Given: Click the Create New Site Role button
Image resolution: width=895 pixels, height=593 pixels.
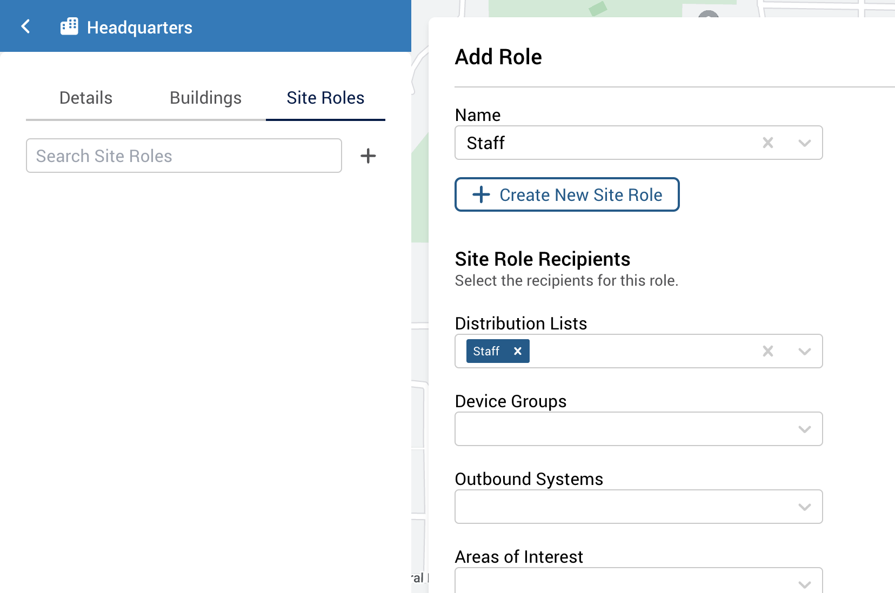Looking at the screenshot, I should [567, 194].
